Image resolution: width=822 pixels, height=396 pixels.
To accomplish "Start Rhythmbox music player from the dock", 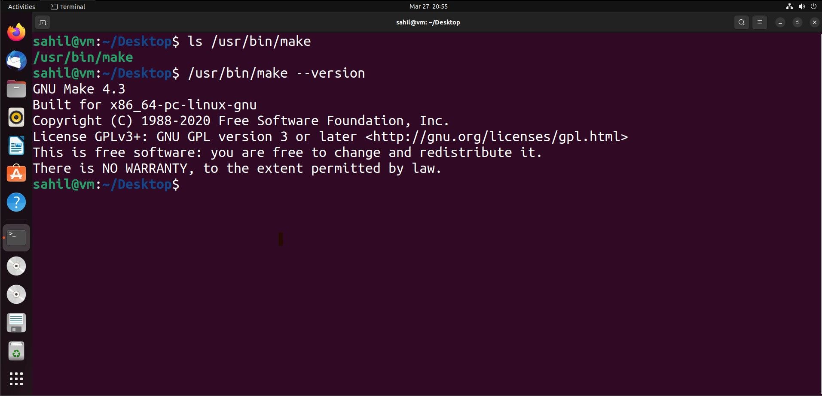I will [16, 117].
